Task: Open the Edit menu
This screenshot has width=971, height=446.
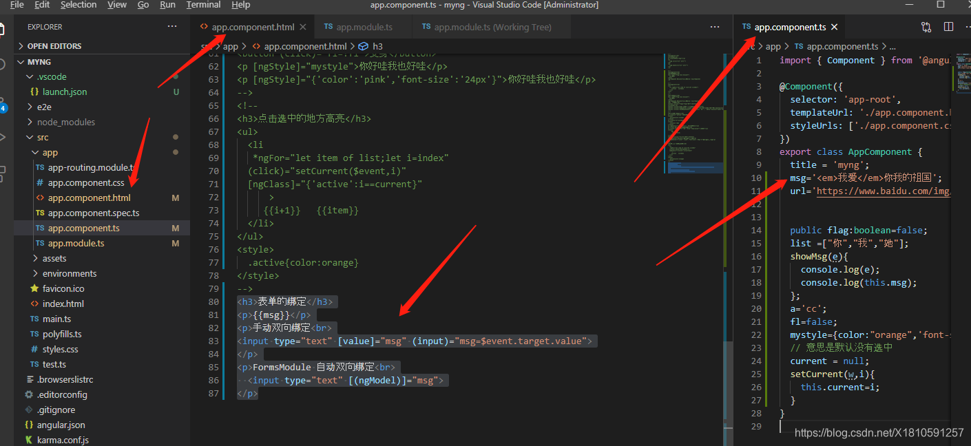Action: coord(42,5)
